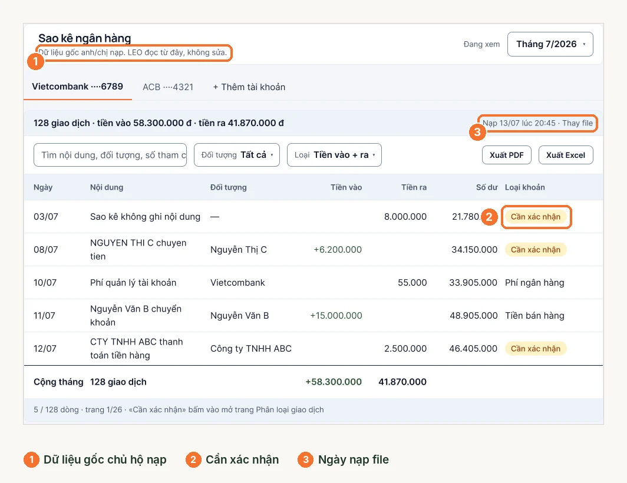Select the 'NGUYEN THI C chuyen tien' description

coord(138,250)
